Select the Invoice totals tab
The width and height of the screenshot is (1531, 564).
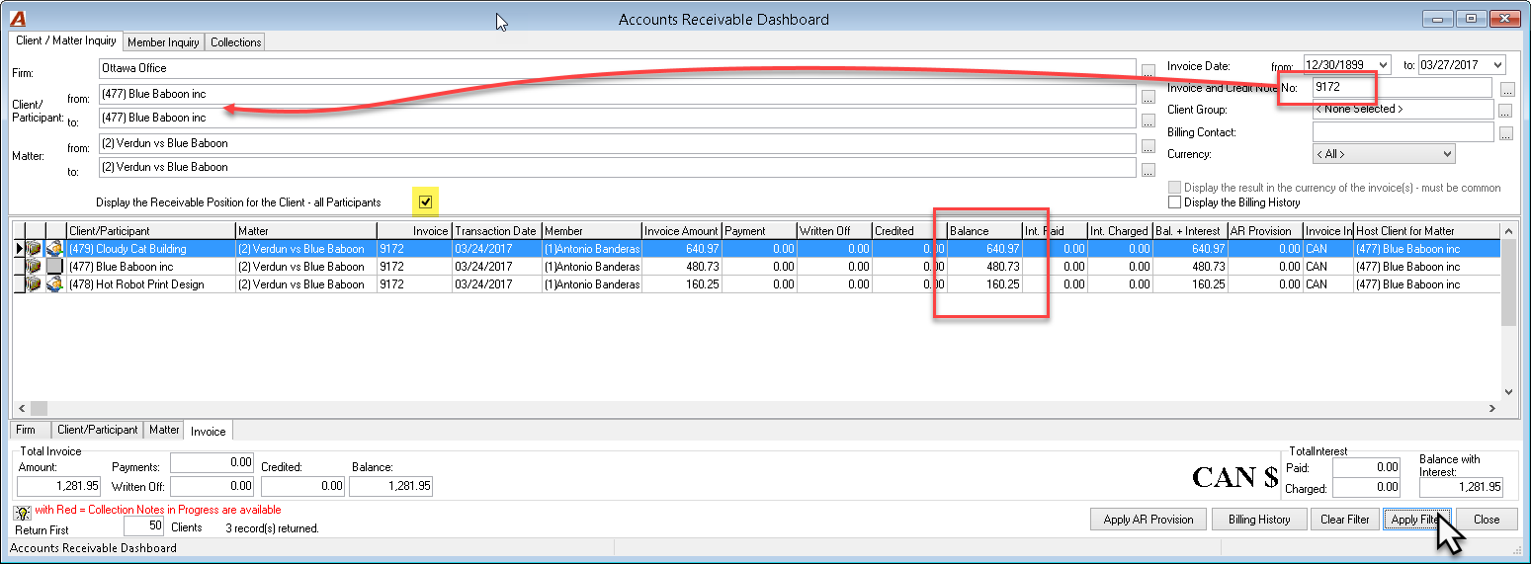pos(209,431)
